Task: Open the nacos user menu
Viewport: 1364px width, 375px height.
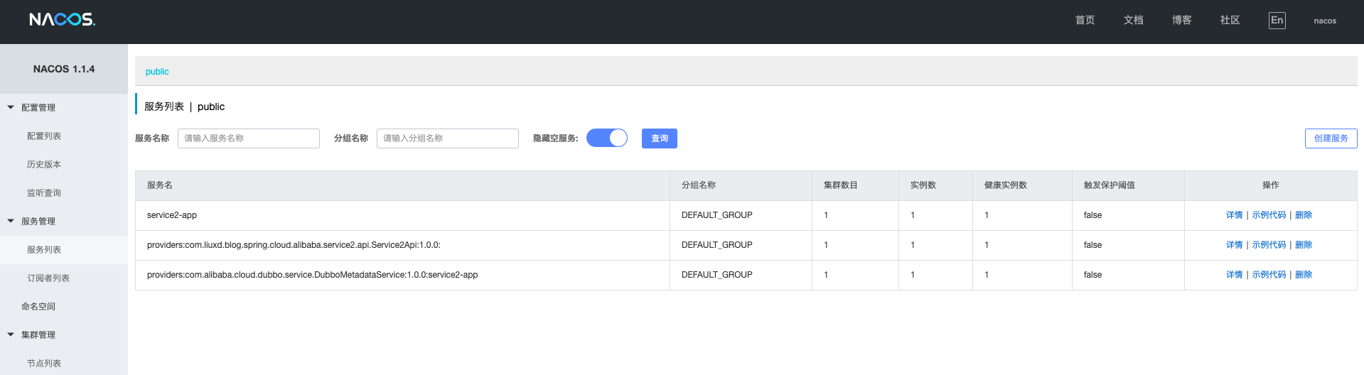Action: pyautogui.click(x=1325, y=21)
